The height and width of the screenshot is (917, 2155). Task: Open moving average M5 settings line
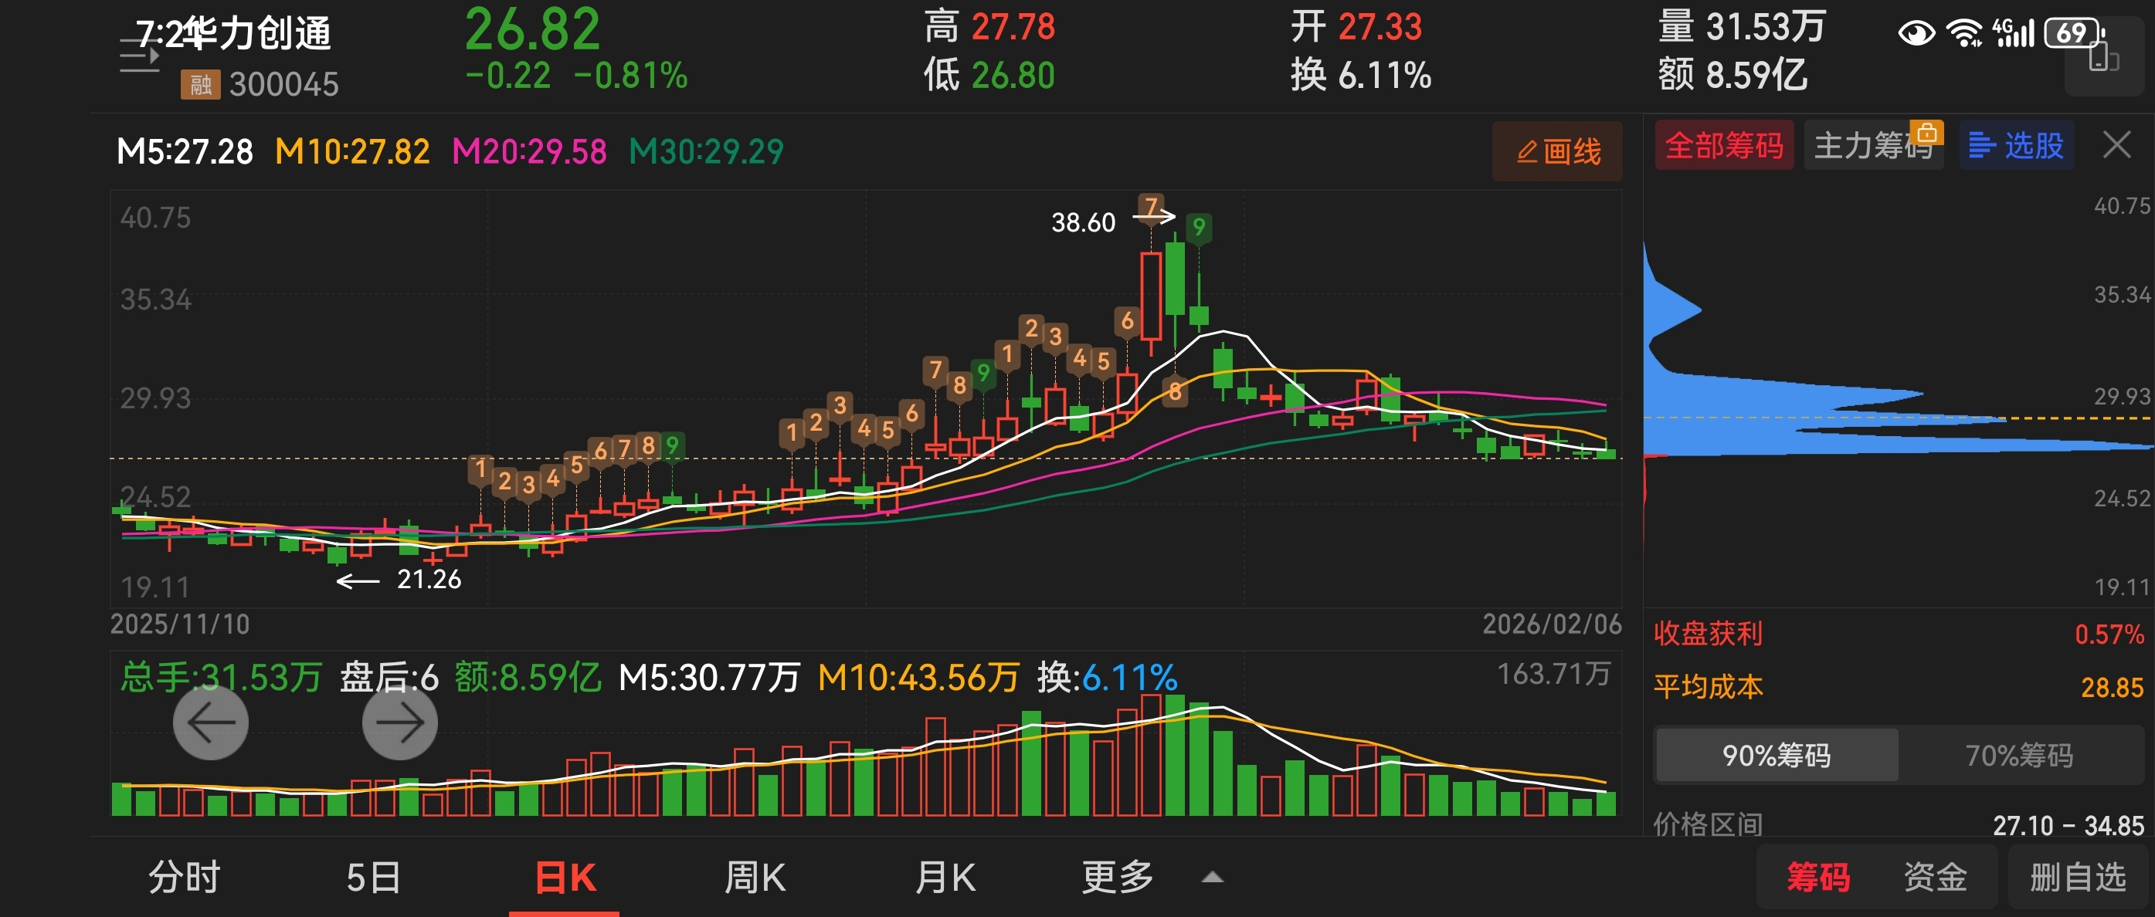pos(185,151)
